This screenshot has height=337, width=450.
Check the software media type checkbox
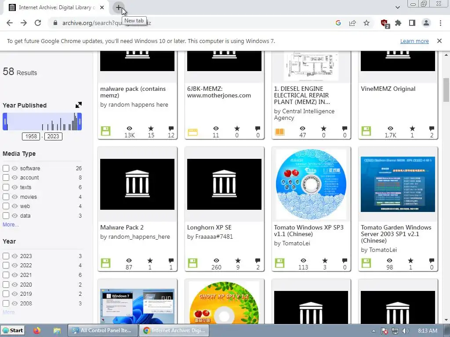[x=6, y=168]
